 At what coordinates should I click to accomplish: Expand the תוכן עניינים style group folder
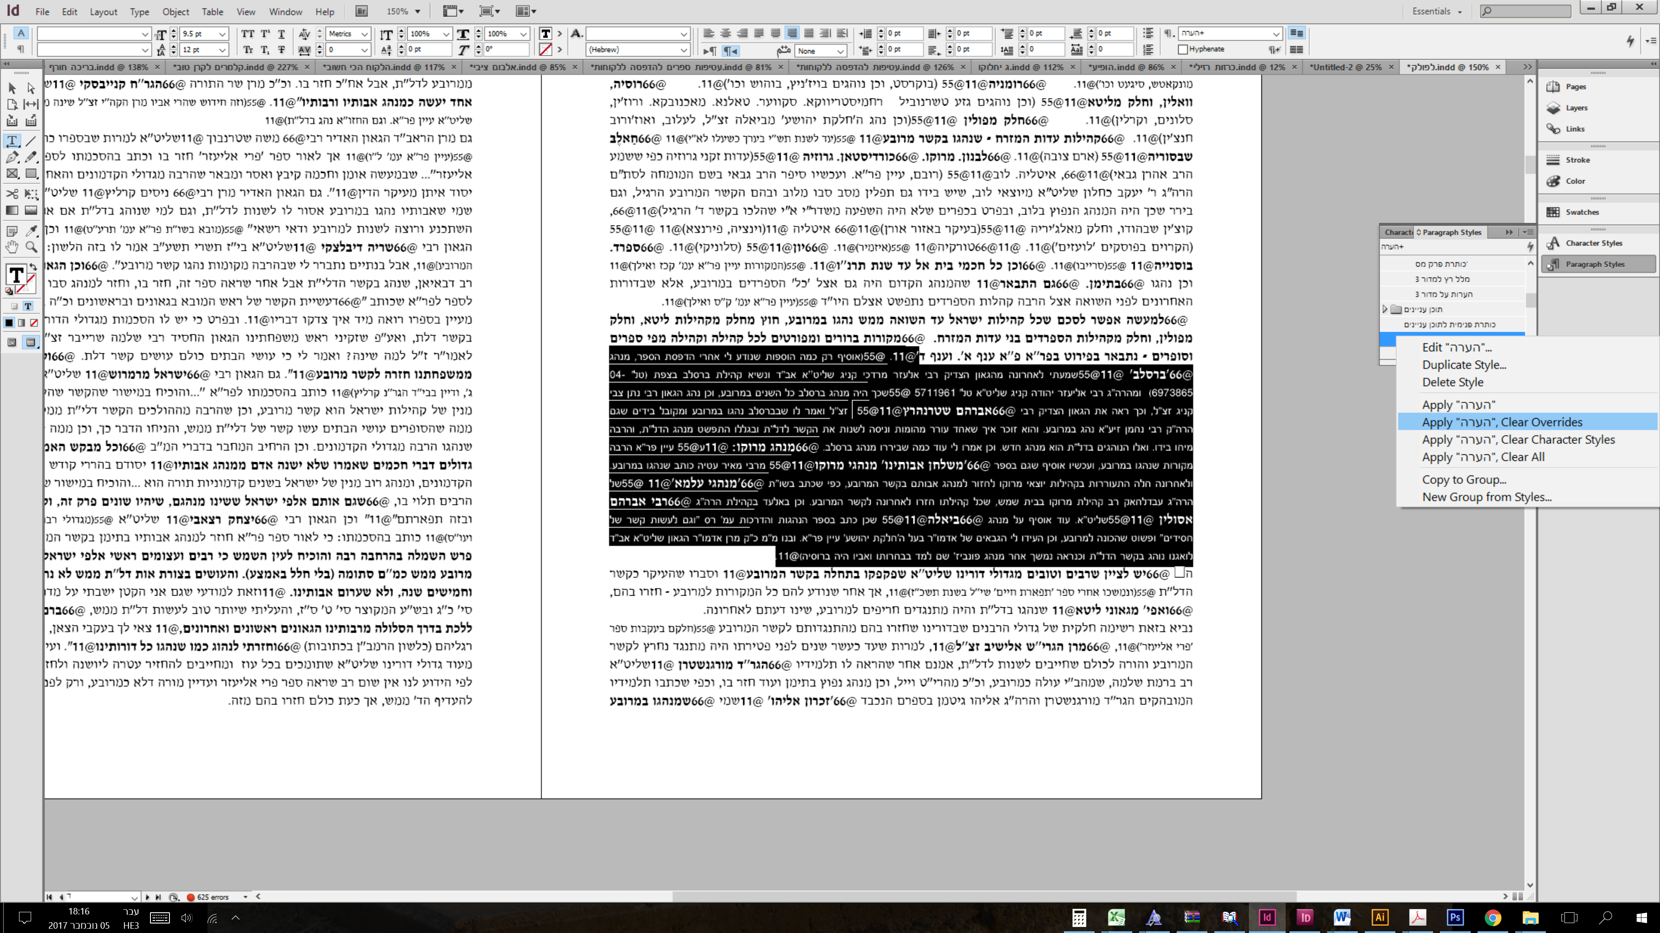pyautogui.click(x=1384, y=309)
